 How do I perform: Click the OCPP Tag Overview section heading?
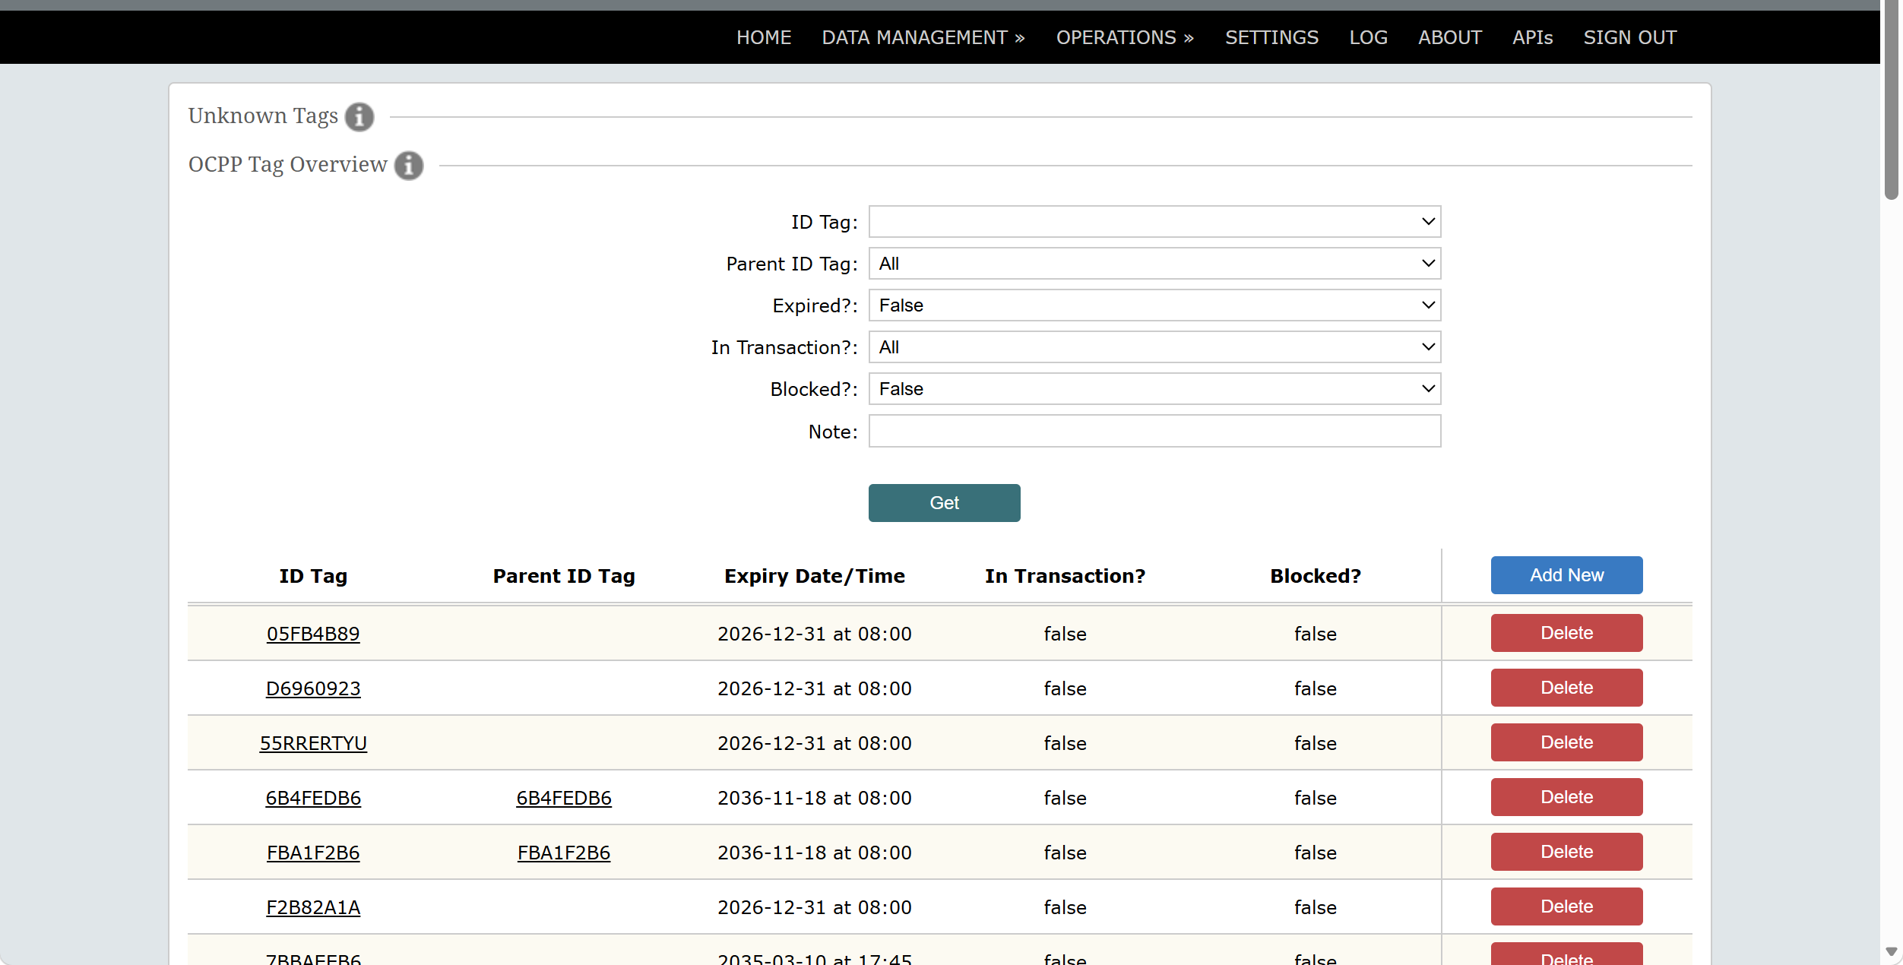288,164
